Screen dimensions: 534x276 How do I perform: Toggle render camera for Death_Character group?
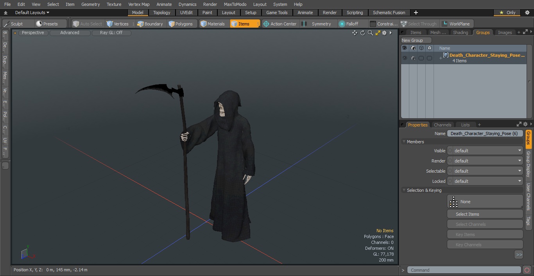point(413,58)
